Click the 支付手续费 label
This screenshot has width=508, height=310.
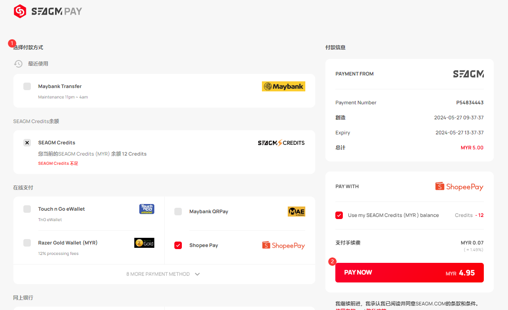tap(348, 243)
